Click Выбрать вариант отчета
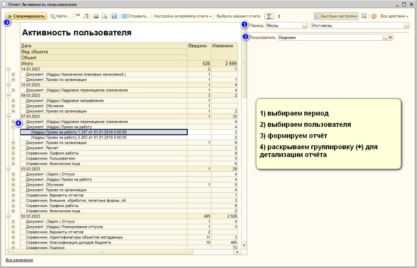The width and height of the screenshot is (417, 268). click(238, 16)
